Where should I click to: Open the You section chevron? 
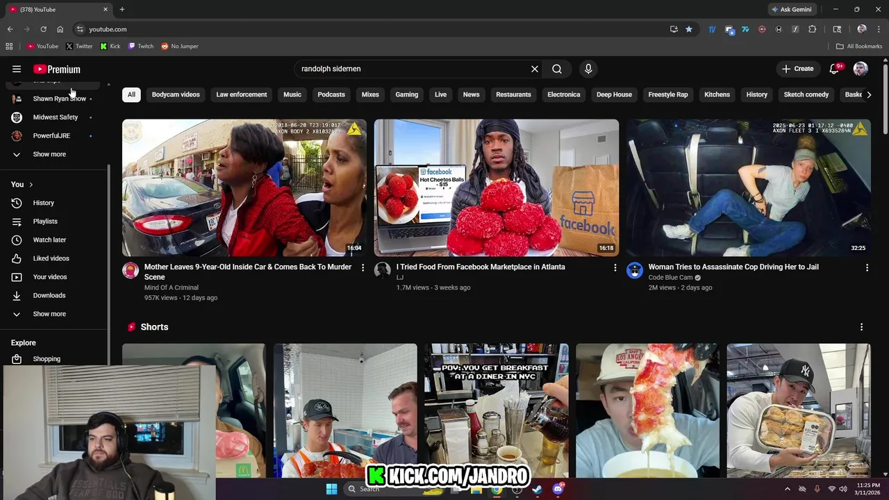point(31,185)
